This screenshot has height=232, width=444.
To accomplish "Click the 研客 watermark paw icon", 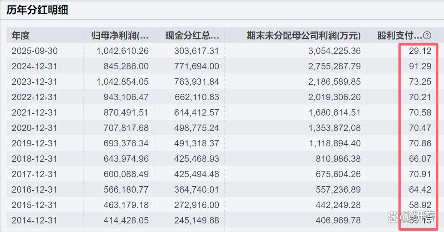I will [393, 216].
